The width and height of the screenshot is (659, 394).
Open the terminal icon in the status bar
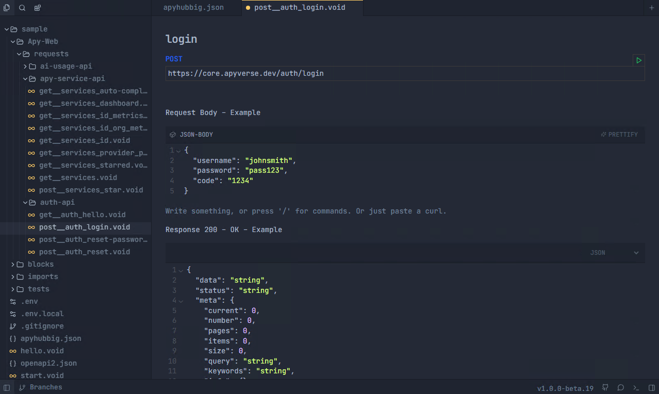click(x=636, y=388)
